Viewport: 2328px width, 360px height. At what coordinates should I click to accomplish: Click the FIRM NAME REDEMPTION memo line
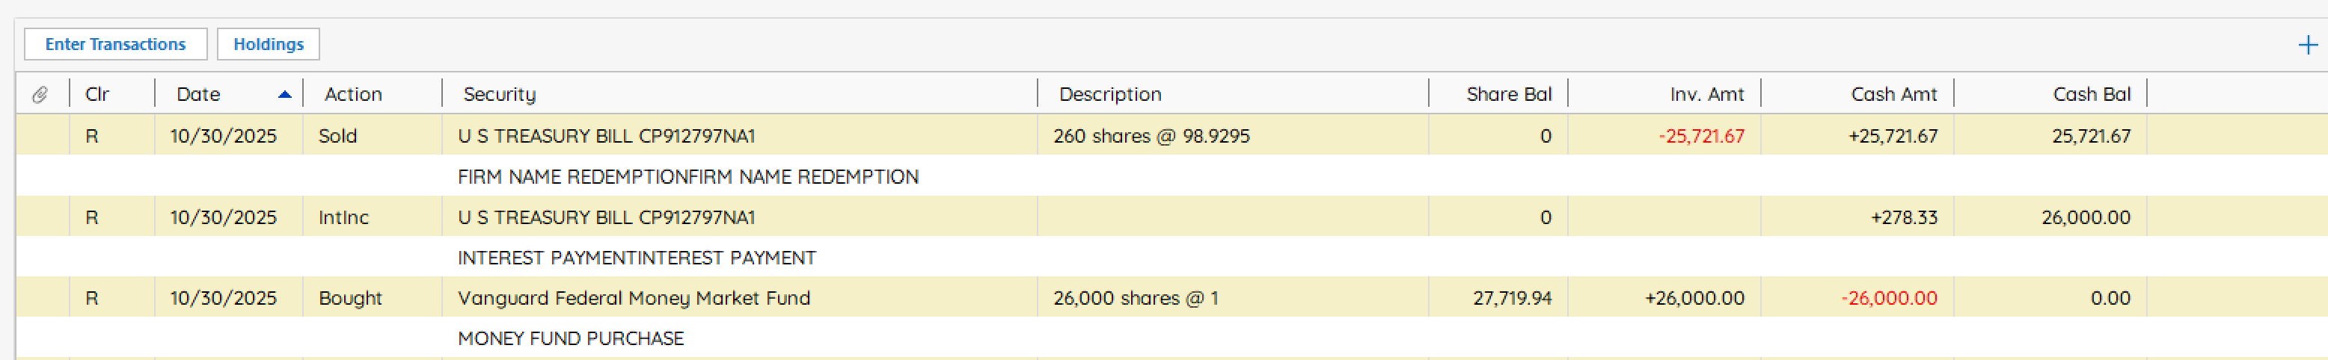(x=687, y=177)
